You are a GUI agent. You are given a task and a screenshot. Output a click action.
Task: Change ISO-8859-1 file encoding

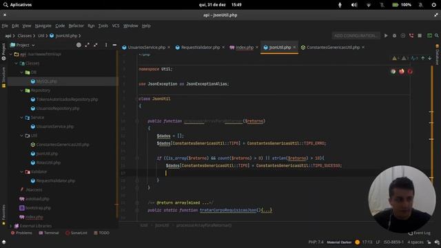[393, 242]
